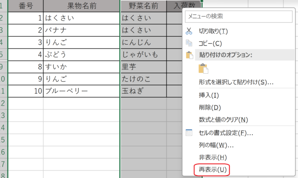Screen dimensions: 298x178
Task: Choose 削除(D) to delete columns
Action: [210, 107]
